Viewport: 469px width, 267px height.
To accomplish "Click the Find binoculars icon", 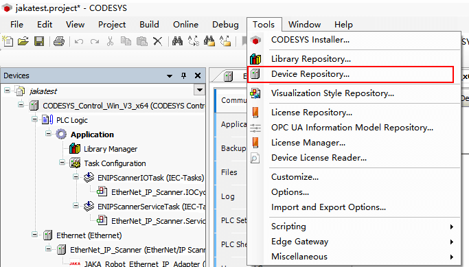I will pyautogui.click(x=177, y=41).
